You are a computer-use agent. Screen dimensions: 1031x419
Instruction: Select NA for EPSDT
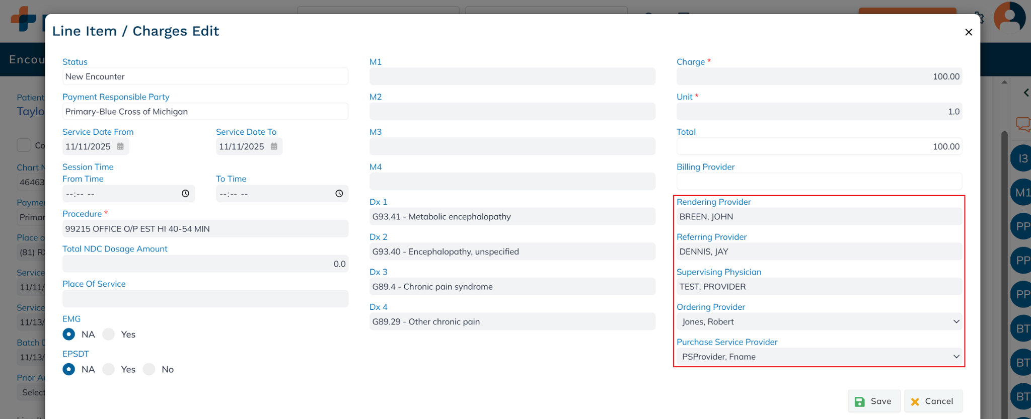click(69, 370)
